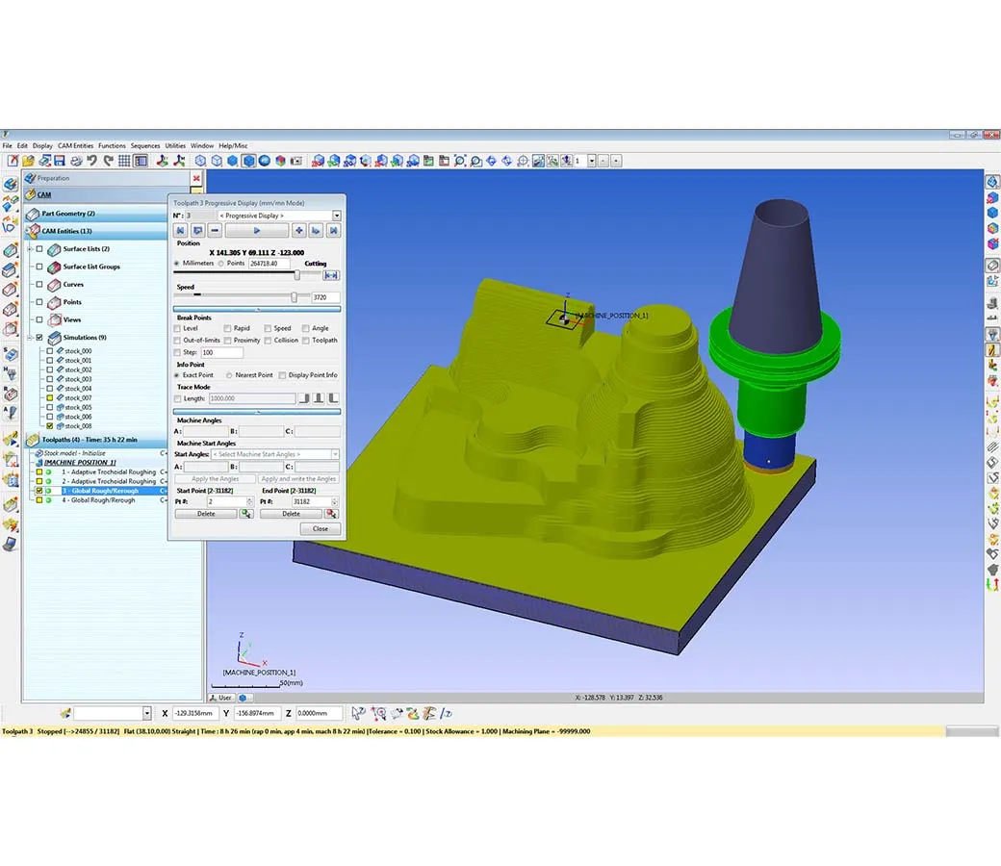The width and height of the screenshot is (1001, 866).
Task: Open the CAM Entities menu
Action: point(74,145)
